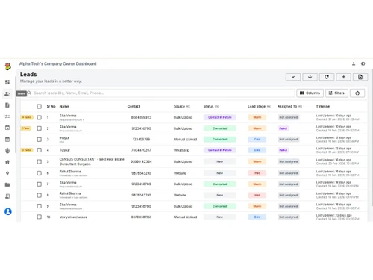Check the box for row 4 Tushar
Viewport: 373px width, 280px height.
(x=40, y=150)
